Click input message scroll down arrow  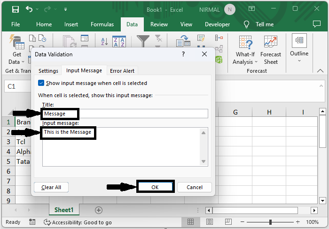[204, 161]
